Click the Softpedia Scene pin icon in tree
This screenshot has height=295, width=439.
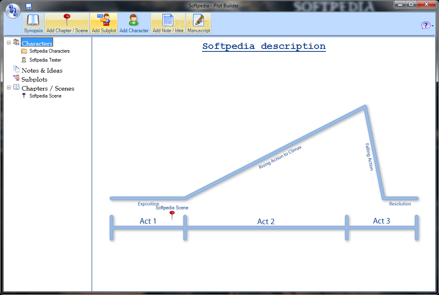pos(24,95)
